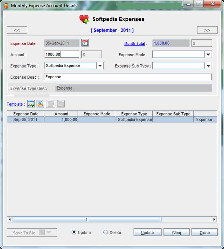
Task: Click the red heart Softpedia Expenses logo
Action: (84, 19)
